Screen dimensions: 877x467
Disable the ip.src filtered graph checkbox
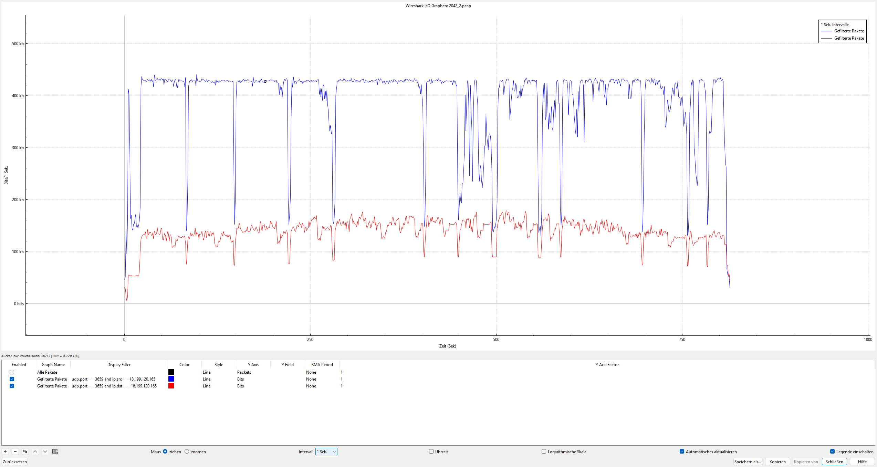click(12, 379)
